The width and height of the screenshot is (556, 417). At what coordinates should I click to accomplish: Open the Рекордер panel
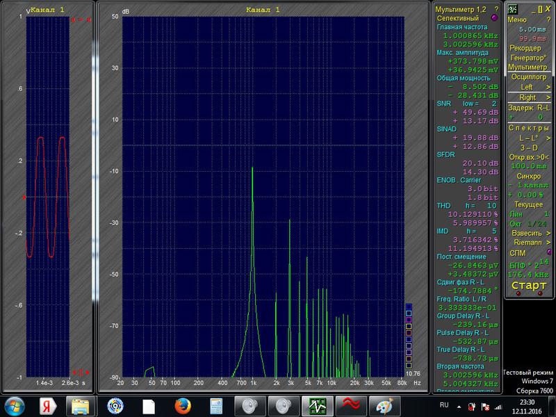(525, 48)
